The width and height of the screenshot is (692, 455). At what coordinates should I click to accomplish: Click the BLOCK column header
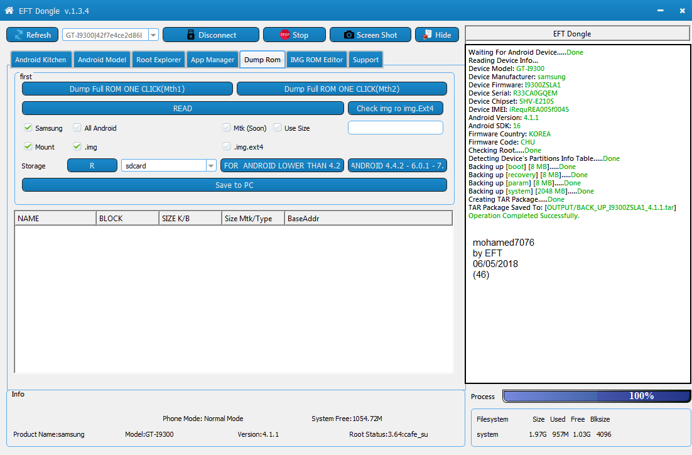(x=127, y=218)
